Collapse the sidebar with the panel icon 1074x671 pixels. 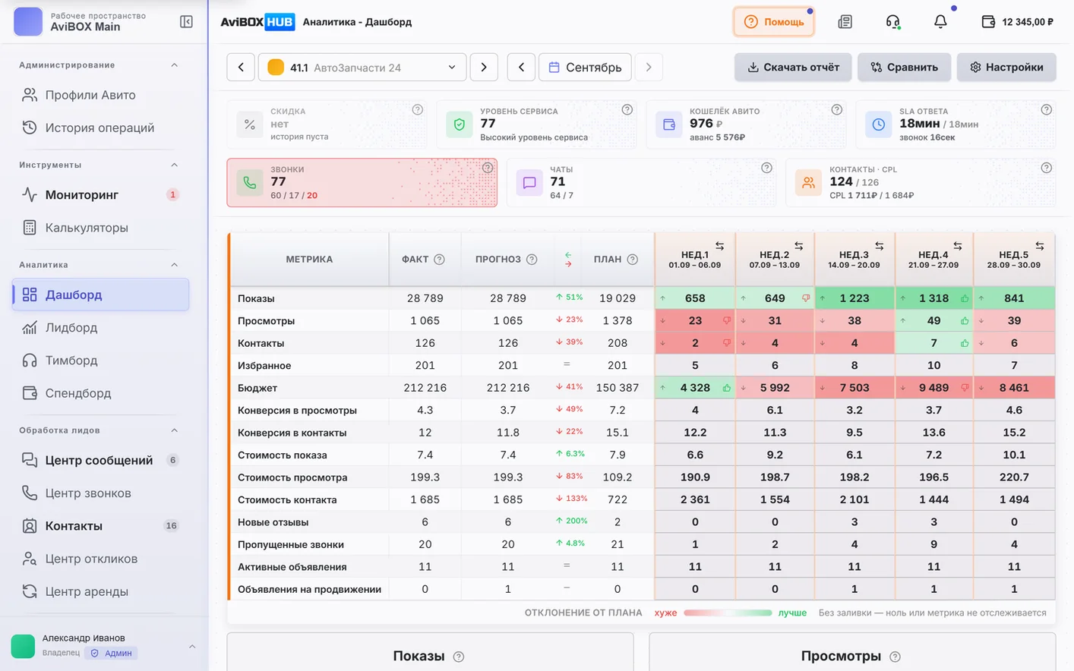click(186, 22)
